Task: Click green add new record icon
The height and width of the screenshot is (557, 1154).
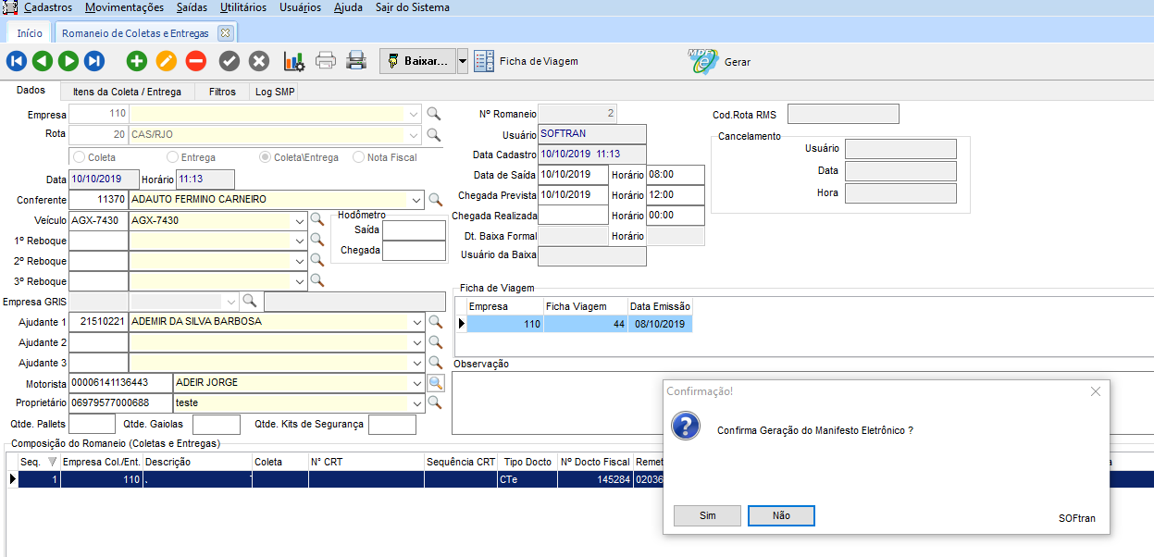Action: click(137, 62)
